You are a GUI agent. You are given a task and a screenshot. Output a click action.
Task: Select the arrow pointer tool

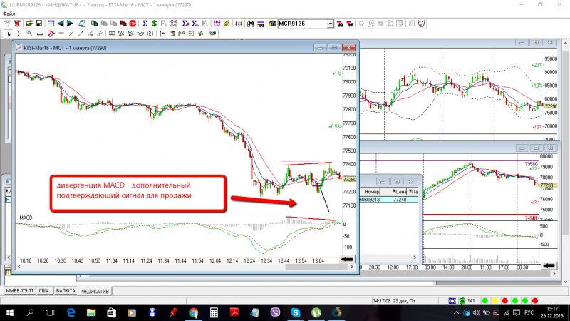tap(9, 34)
